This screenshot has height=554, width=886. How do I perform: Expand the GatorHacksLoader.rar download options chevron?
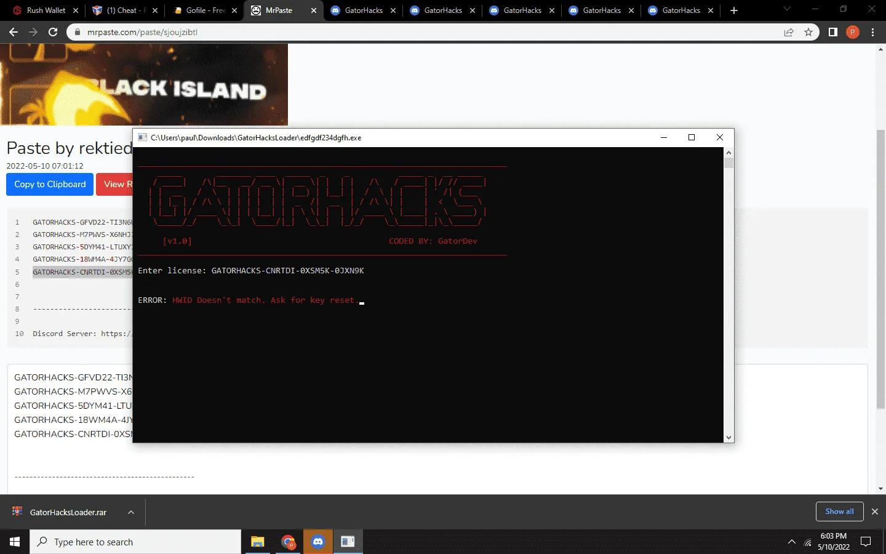tap(131, 512)
